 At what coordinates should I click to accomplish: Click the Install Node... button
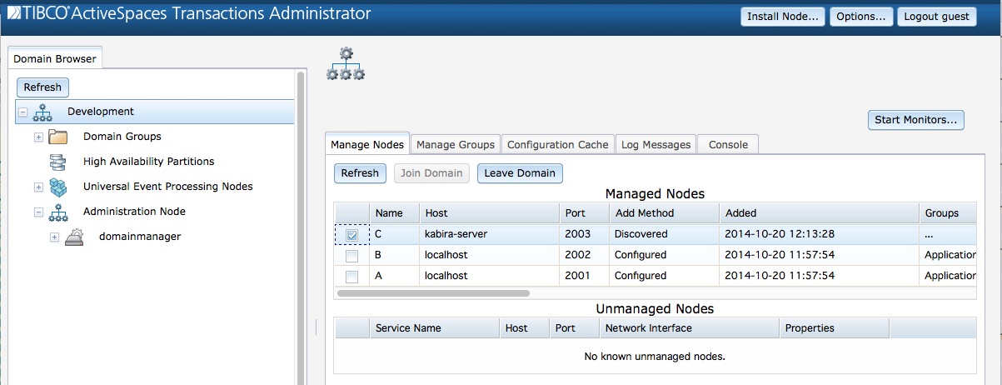pyautogui.click(x=783, y=17)
